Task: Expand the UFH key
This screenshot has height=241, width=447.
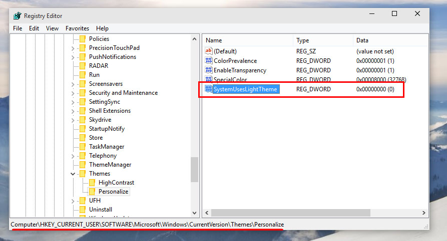Action: coord(73,201)
